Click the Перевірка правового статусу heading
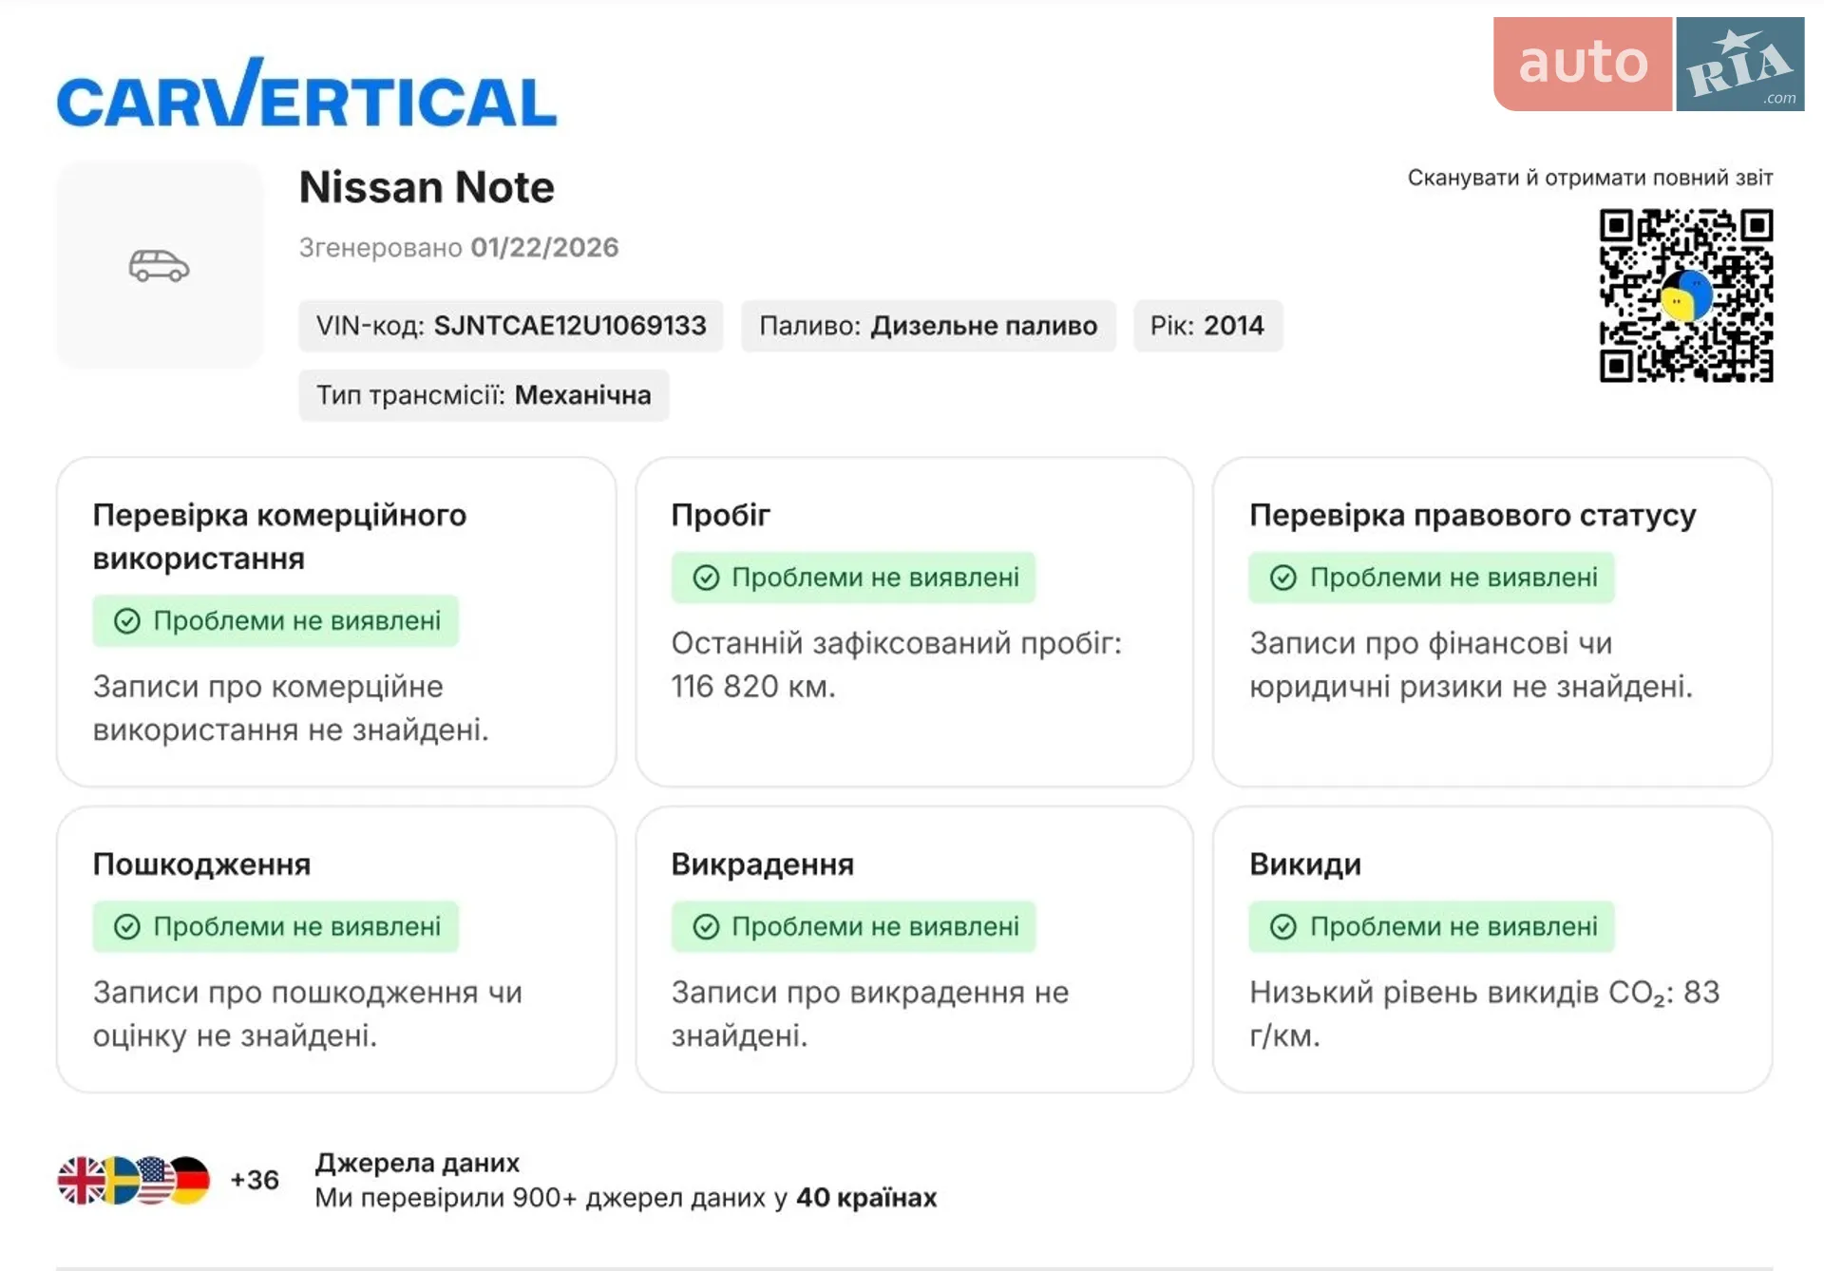The image size is (1824, 1271). coord(1472,515)
